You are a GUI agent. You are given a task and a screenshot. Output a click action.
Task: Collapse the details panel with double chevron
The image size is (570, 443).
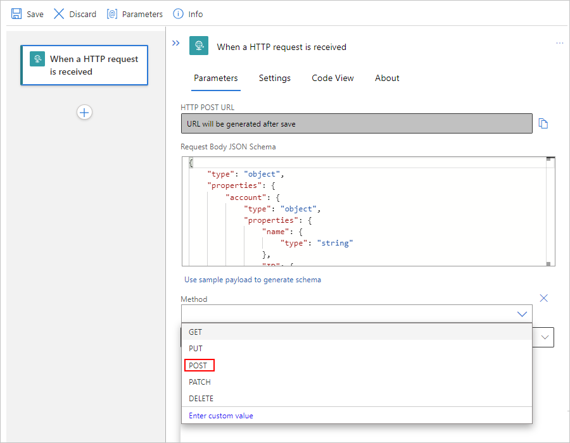(176, 43)
